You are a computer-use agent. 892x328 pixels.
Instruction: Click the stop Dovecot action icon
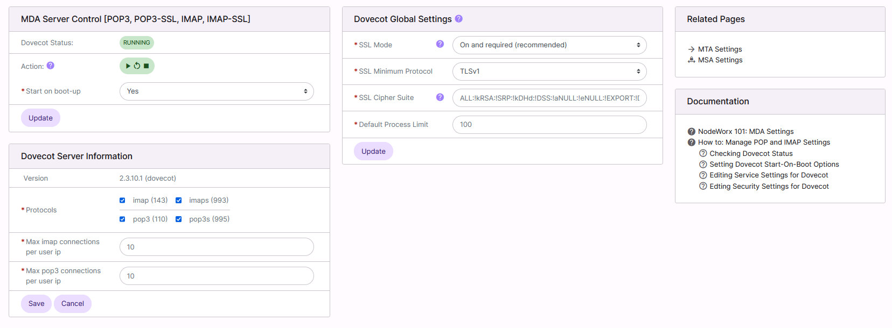coord(146,66)
